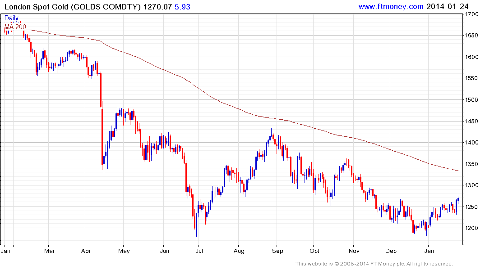This screenshot has height=270, width=485.
Task: Click the 'Apr' time axis label
Action: coord(86,251)
